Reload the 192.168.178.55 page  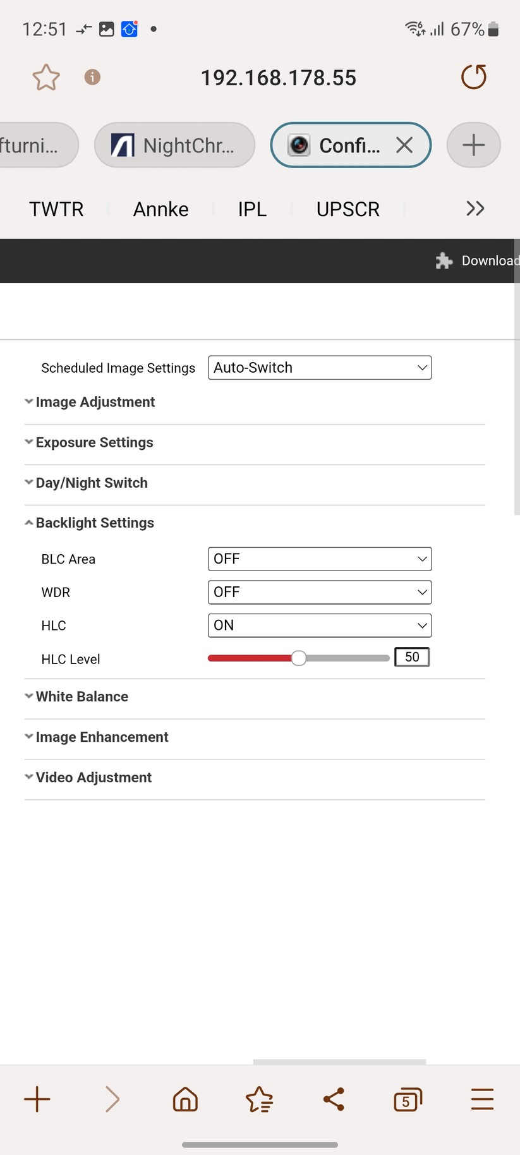point(473,77)
